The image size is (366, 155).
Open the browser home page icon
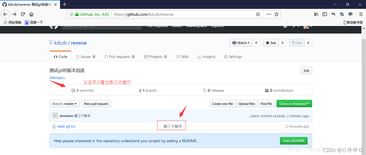tap(31, 14)
